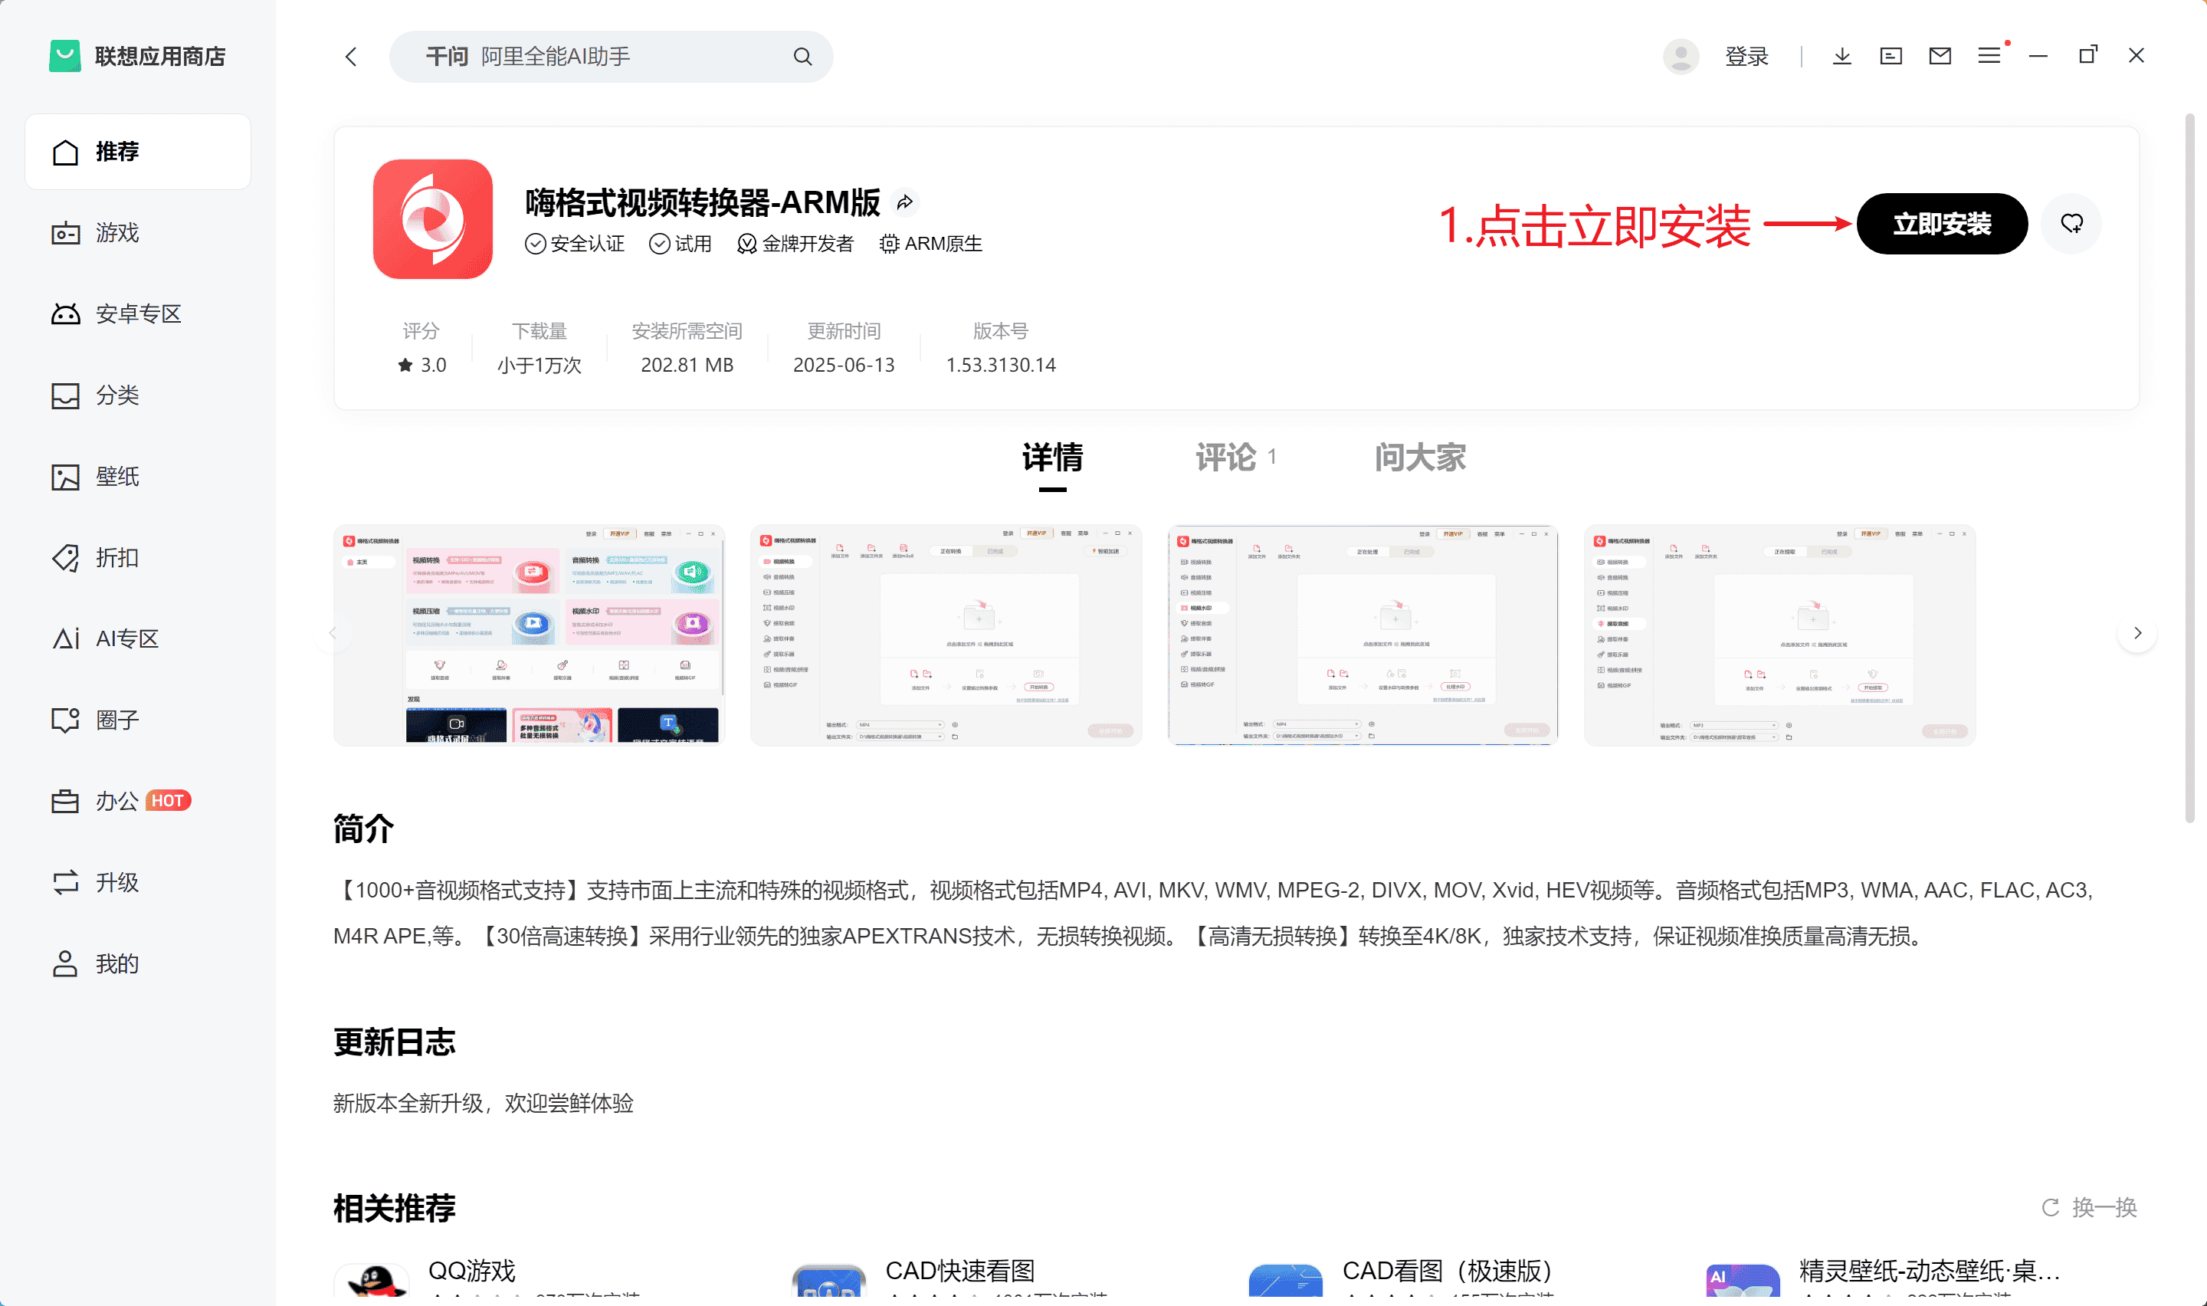Show next screenshots with right chevron

[2137, 634]
